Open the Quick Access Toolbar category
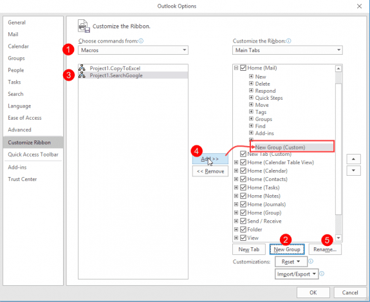The width and height of the screenshot is (370, 302). click(33, 155)
